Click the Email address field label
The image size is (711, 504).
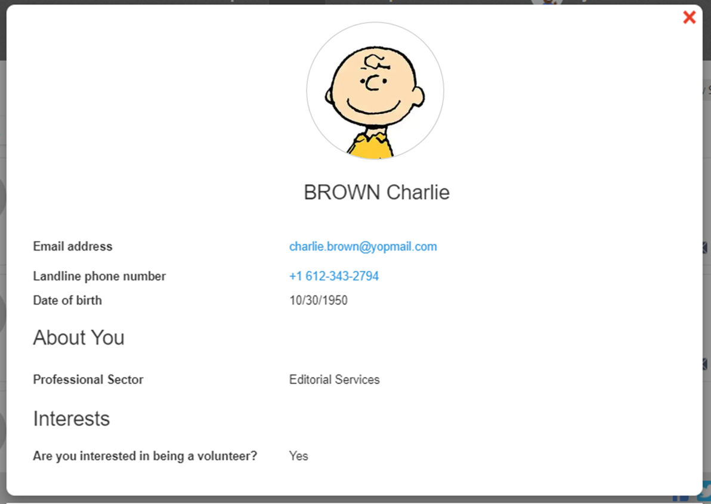tap(73, 246)
